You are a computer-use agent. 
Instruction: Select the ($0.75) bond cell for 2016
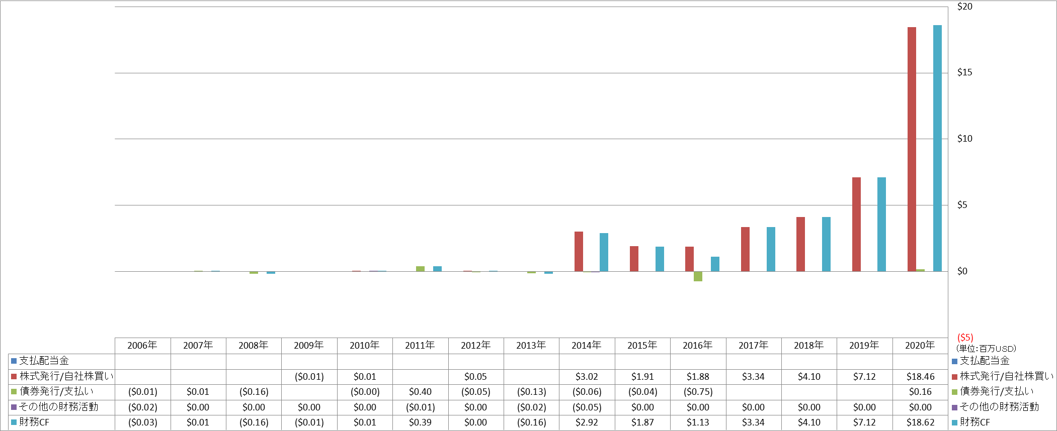coord(698,392)
